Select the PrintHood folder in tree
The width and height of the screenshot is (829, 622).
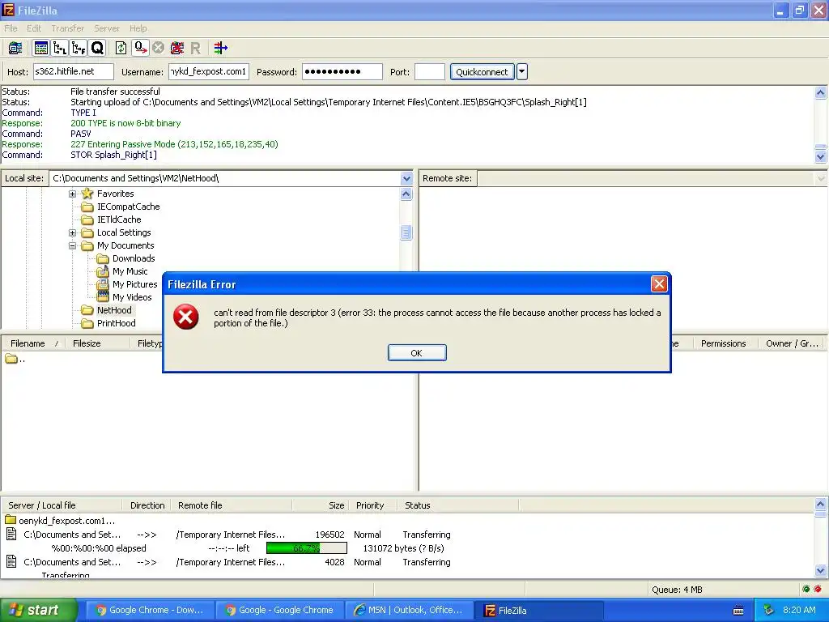(116, 323)
